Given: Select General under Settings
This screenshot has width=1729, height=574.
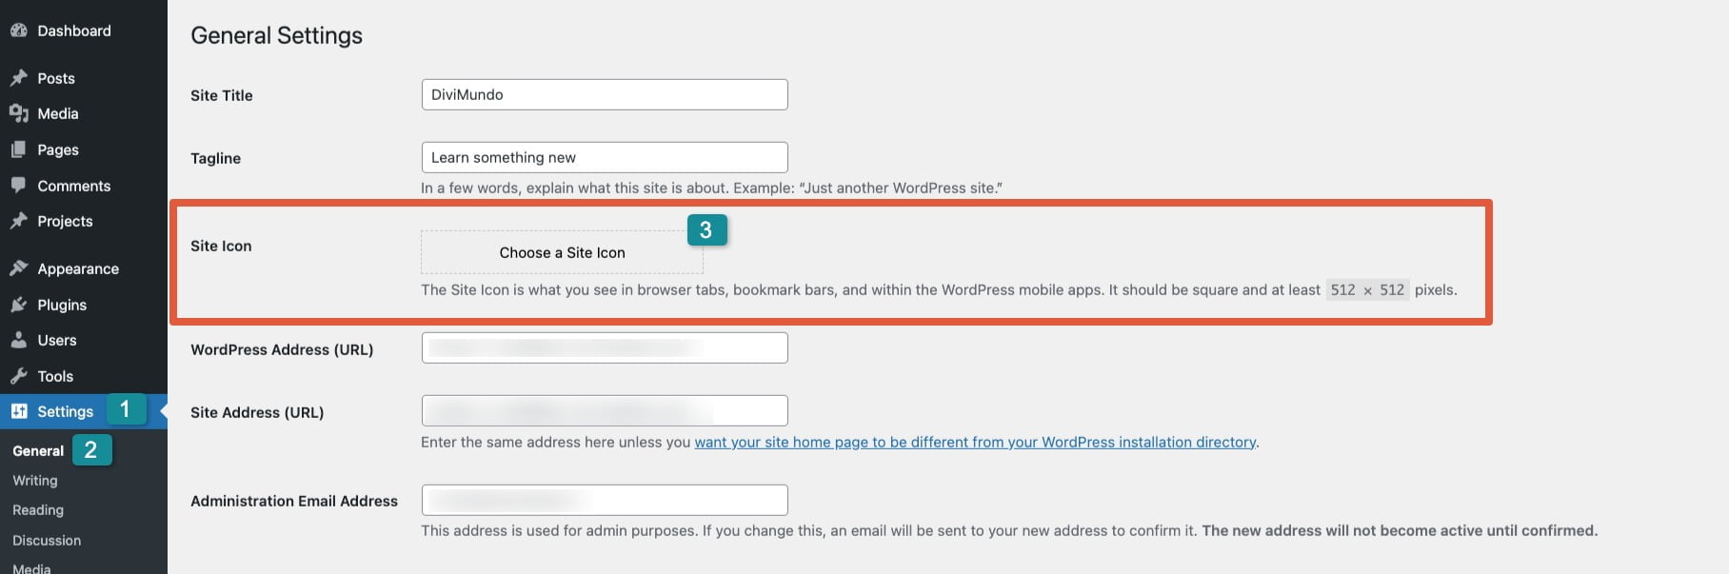Looking at the screenshot, I should pyautogui.click(x=38, y=450).
